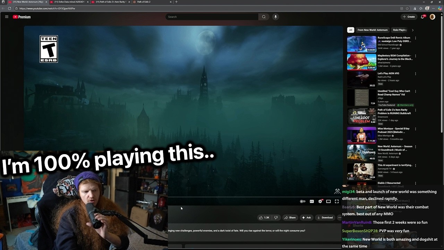This screenshot has width=444, height=250.
Task: Open options menu for Miss Monique podcast video
Action: (x=416, y=129)
